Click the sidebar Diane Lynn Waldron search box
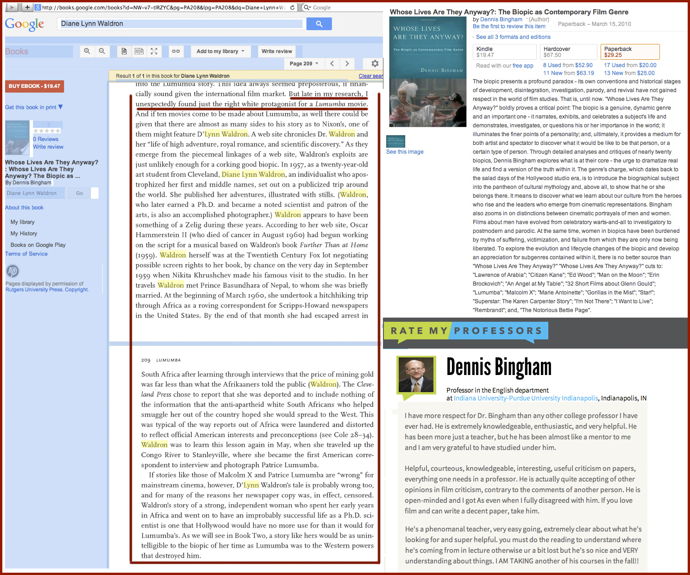 click(36, 193)
